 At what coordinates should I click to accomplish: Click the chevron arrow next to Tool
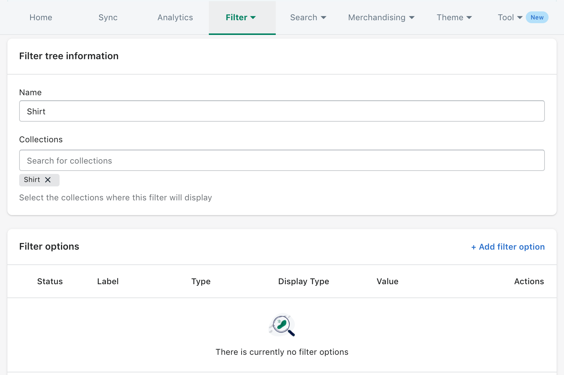click(520, 17)
